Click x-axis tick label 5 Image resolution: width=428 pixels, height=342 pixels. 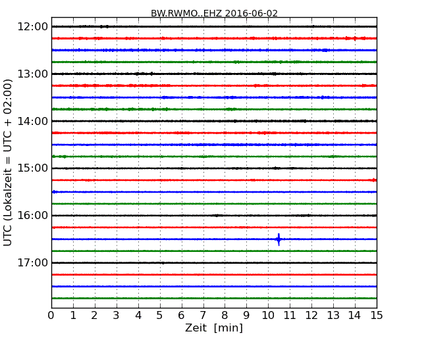point(160,316)
